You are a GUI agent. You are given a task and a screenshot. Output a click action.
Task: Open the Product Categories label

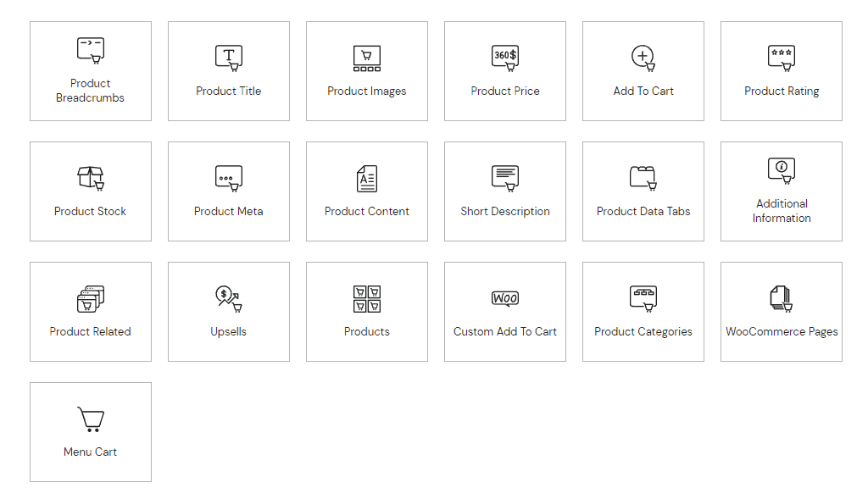click(x=643, y=332)
